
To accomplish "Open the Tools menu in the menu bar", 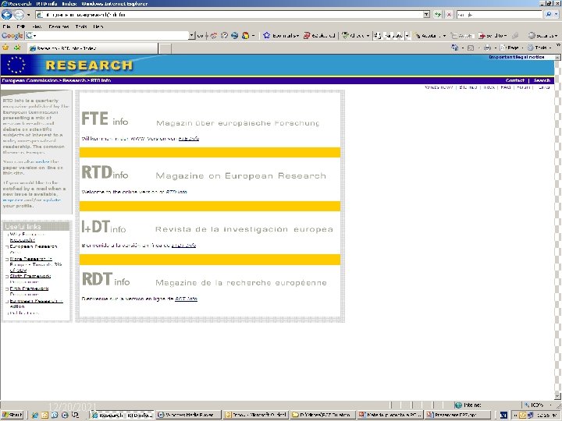I will click(81, 27).
